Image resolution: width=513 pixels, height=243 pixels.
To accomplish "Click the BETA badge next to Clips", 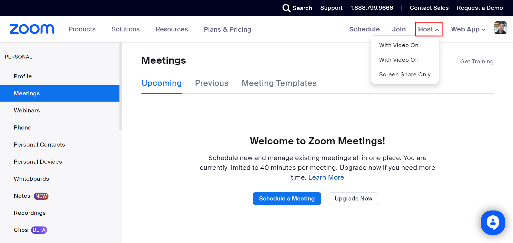I will (39, 230).
